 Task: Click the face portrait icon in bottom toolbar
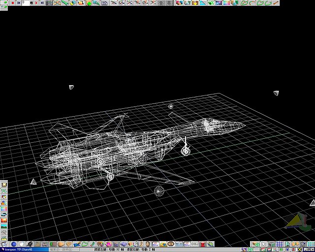(x=148, y=244)
